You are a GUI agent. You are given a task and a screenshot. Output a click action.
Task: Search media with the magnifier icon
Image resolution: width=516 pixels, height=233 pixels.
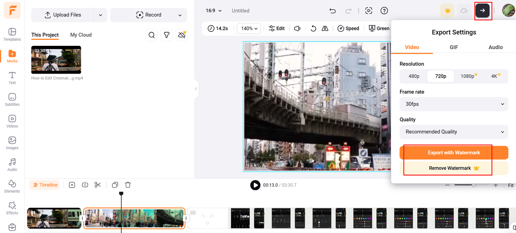pyautogui.click(x=152, y=35)
